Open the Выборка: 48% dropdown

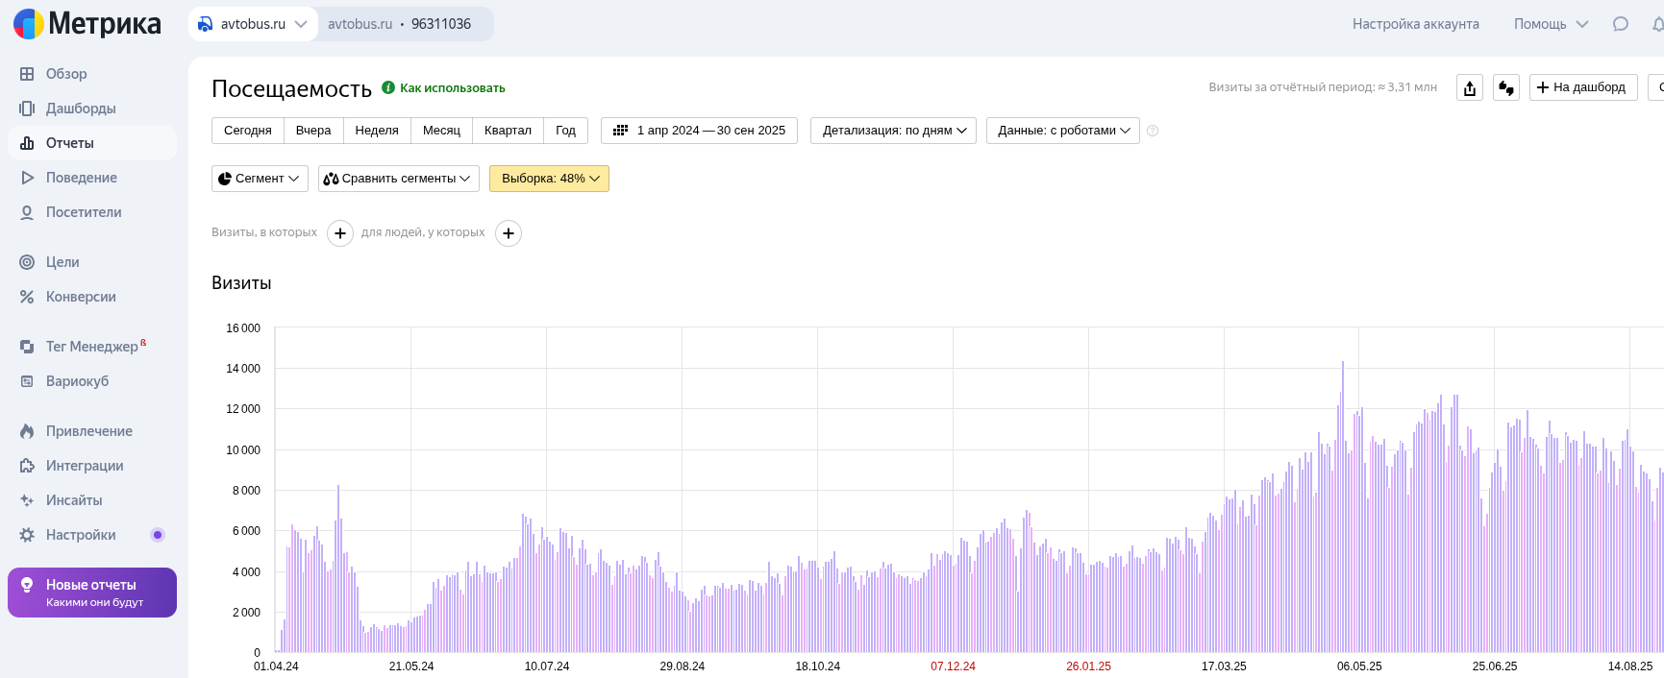[549, 179]
